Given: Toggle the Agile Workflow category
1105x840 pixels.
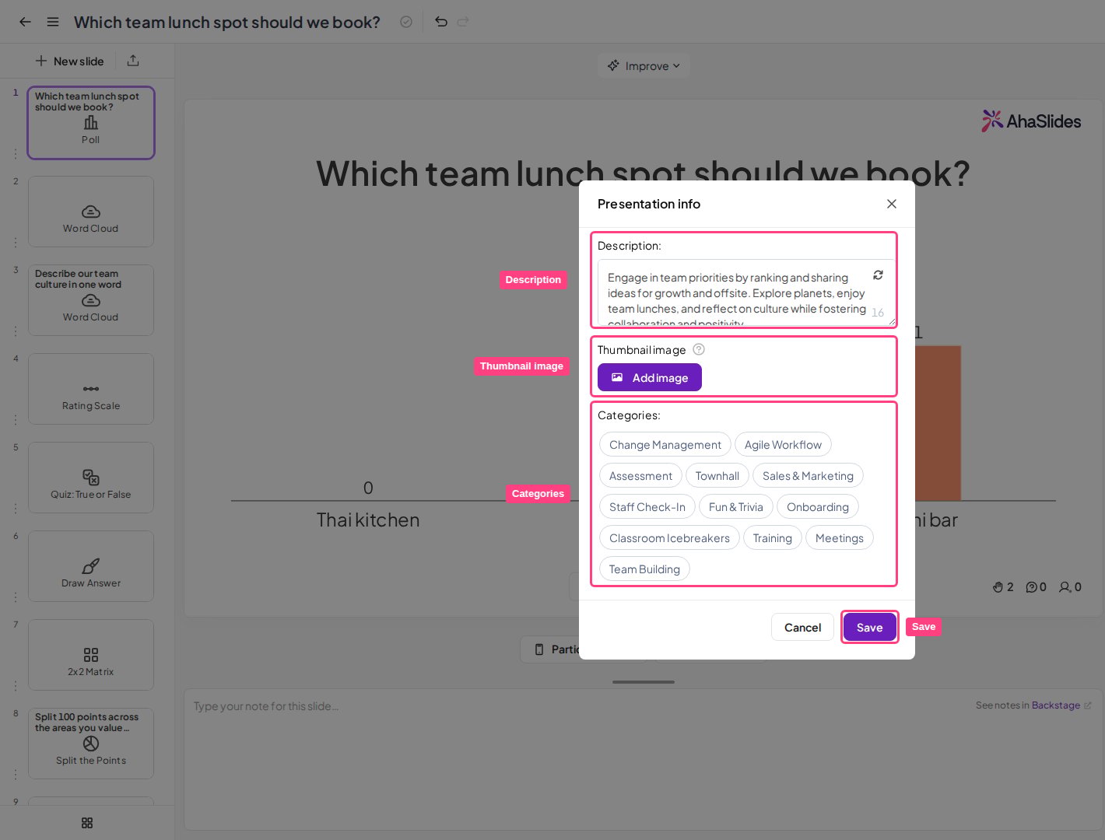Looking at the screenshot, I should [x=783, y=445].
